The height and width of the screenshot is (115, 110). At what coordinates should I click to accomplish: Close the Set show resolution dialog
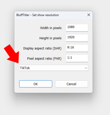(x=89, y=15)
